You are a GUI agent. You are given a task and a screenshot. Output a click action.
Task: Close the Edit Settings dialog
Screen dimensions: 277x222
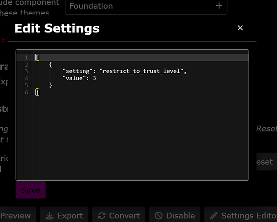pyautogui.click(x=240, y=28)
